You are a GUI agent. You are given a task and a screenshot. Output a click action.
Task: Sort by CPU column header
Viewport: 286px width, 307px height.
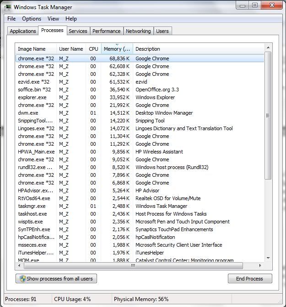tap(93, 49)
